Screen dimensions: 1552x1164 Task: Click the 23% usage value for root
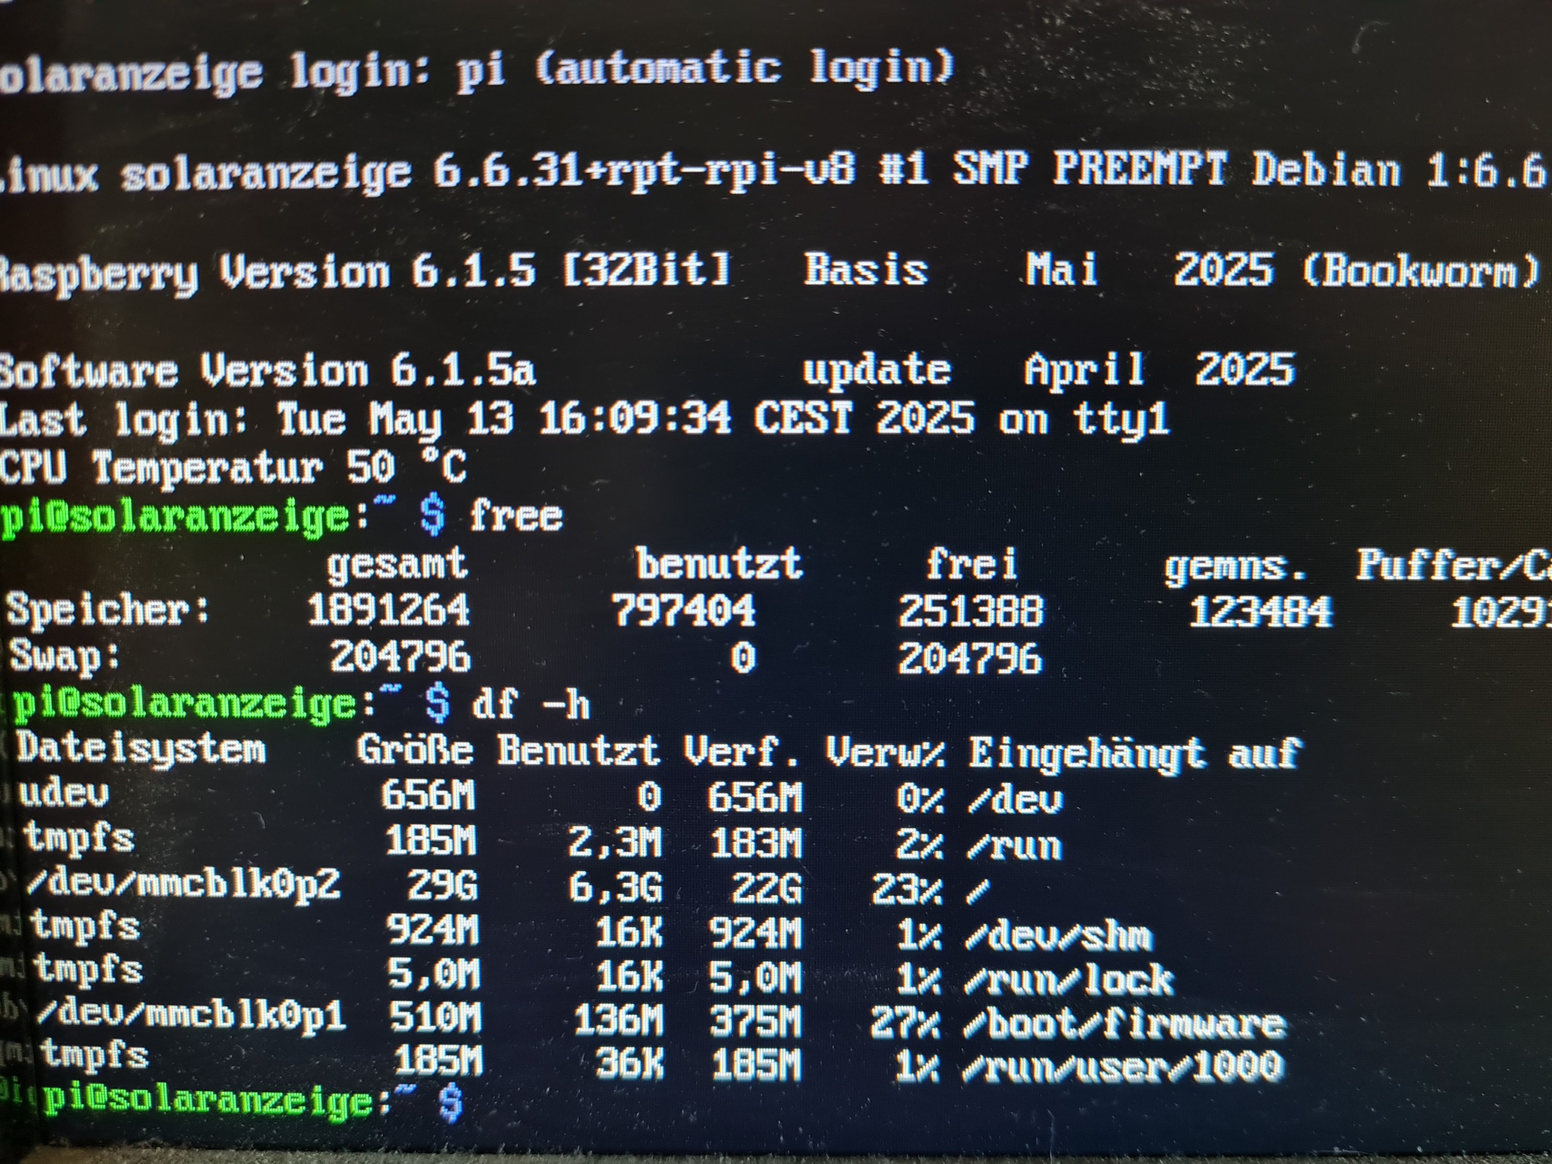coord(906,890)
